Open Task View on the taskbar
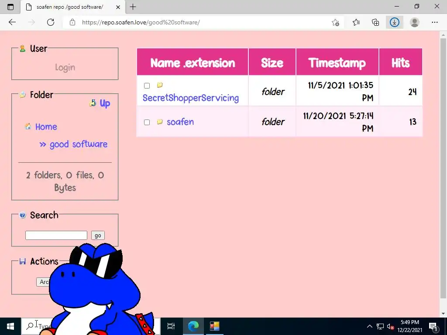This screenshot has height=335, width=447. click(x=171, y=326)
